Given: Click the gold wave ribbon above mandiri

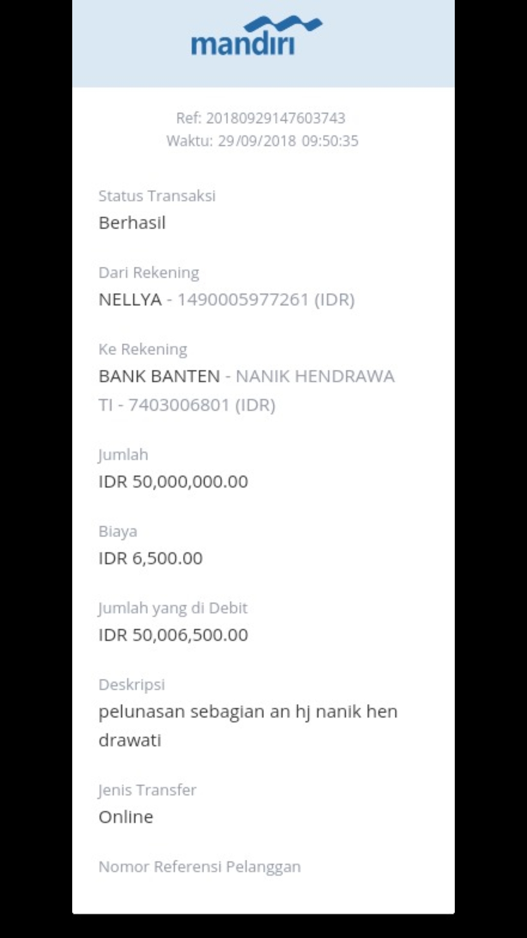Looking at the screenshot, I should pos(283,22).
